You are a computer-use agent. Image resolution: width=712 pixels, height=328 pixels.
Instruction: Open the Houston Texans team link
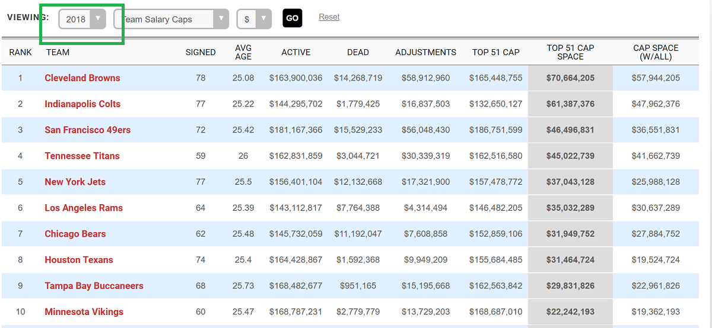tap(79, 260)
